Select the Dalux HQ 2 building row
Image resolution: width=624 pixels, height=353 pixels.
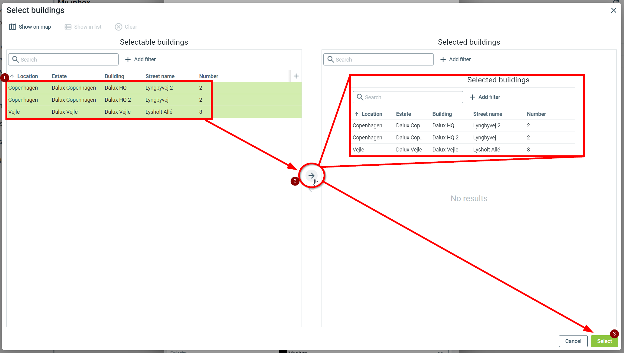pyautogui.click(x=118, y=100)
